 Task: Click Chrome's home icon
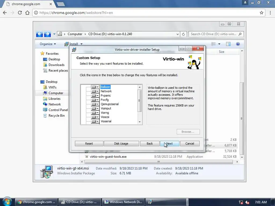[x=27, y=13]
